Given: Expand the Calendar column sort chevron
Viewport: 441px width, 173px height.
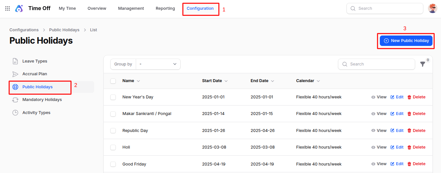Looking at the screenshot, I should (318, 81).
